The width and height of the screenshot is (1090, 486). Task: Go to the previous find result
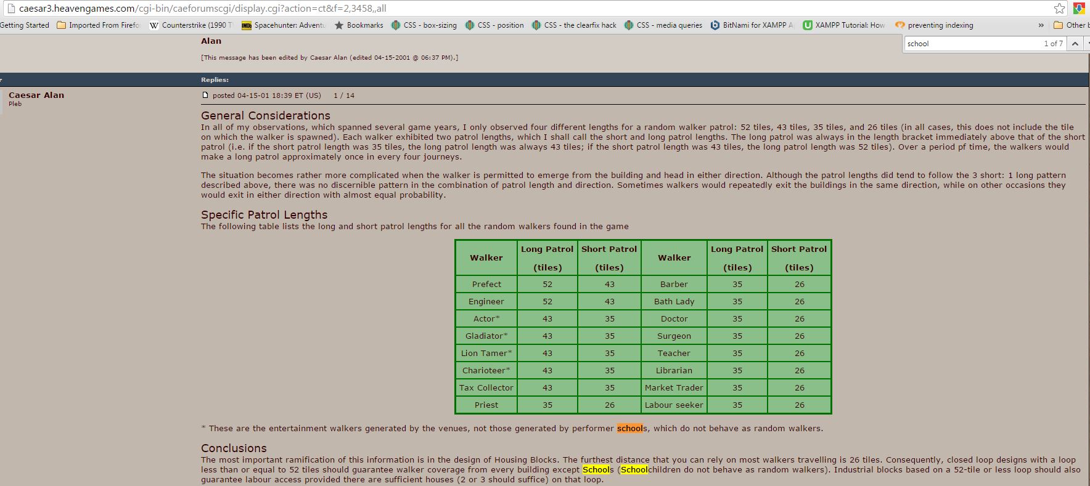click(x=1075, y=44)
